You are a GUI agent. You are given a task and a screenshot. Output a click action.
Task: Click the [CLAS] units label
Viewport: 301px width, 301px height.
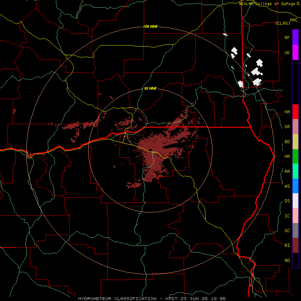point(283,23)
